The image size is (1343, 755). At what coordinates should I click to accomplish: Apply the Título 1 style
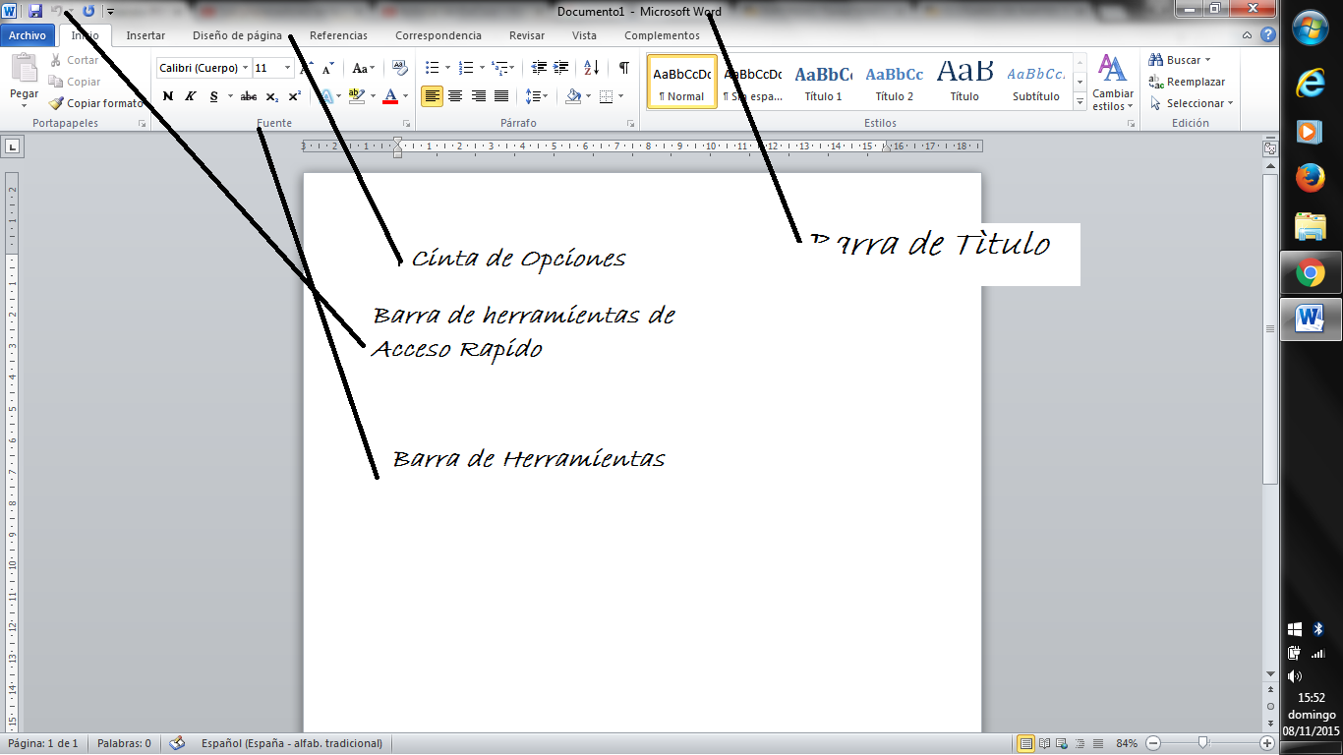(x=823, y=84)
